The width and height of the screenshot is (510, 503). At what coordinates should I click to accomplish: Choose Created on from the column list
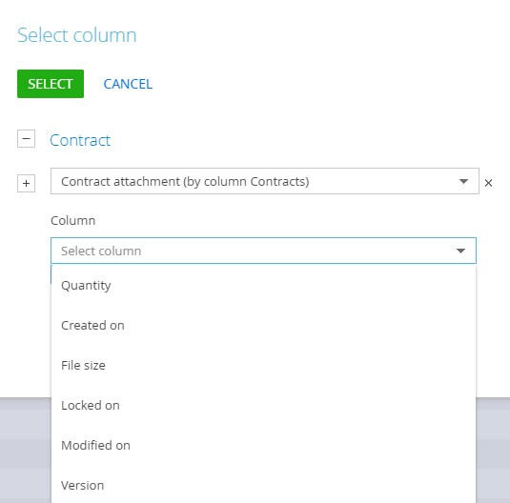point(263,326)
